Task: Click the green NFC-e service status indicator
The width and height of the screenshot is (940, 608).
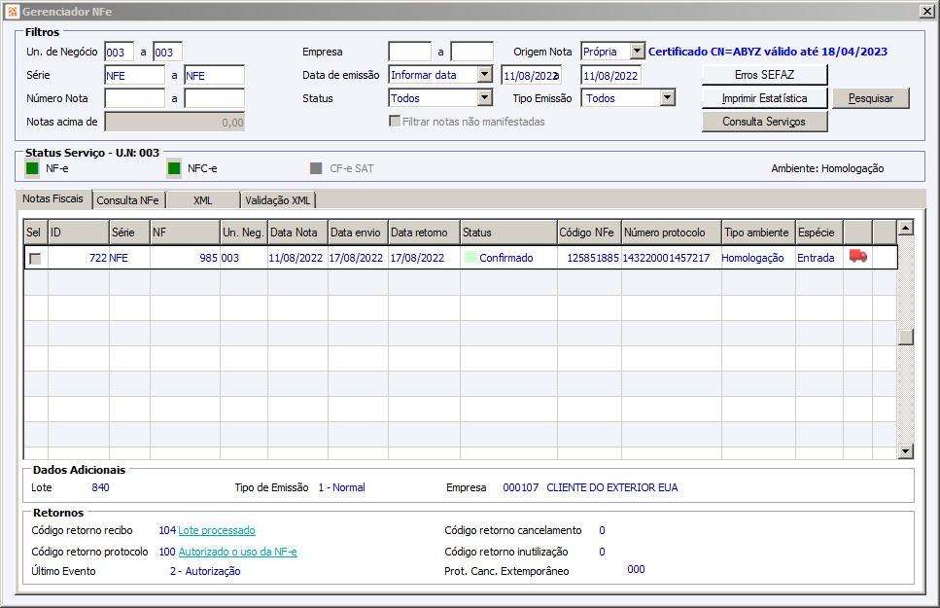Action: click(x=174, y=168)
